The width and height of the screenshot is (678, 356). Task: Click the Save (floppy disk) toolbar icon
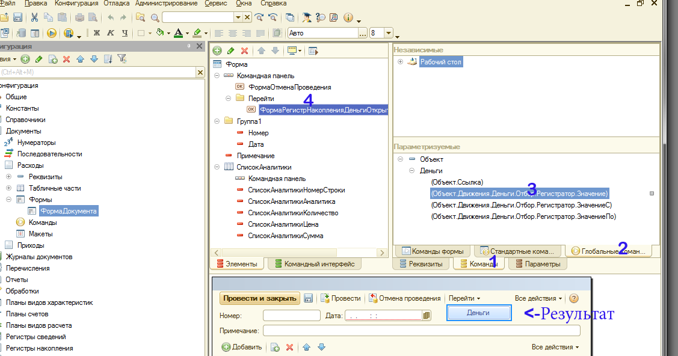tap(17, 17)
